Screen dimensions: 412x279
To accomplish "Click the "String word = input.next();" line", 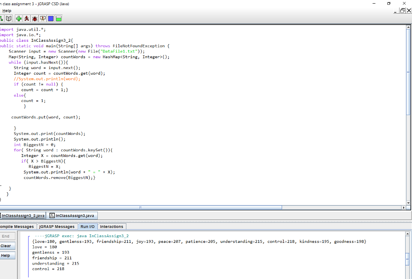I will [x=47, y=68].
